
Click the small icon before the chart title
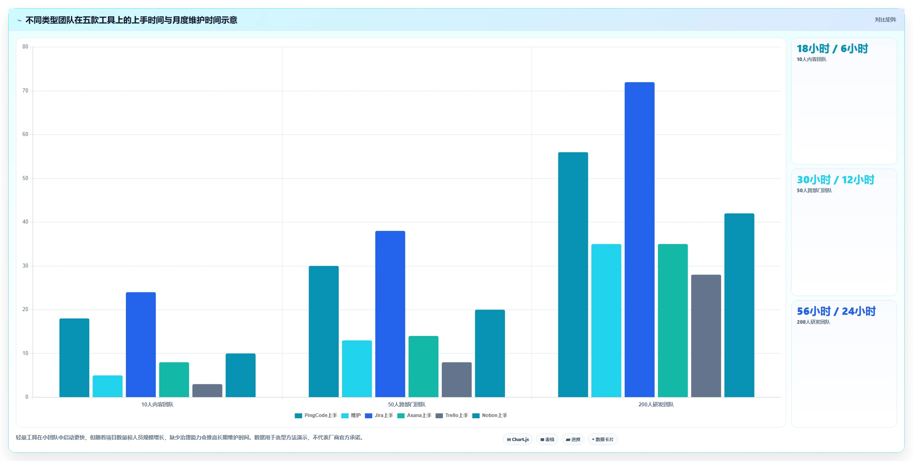pyautogui.click(x=19, y=20)
